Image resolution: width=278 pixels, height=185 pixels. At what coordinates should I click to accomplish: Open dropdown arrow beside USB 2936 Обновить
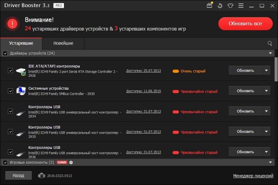coord(266,152)
